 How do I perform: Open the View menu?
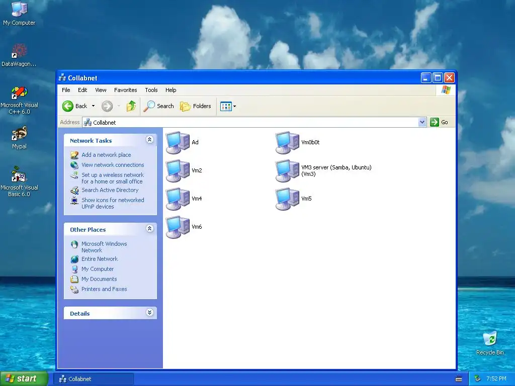pyautogui.click(x=101, y=90)
